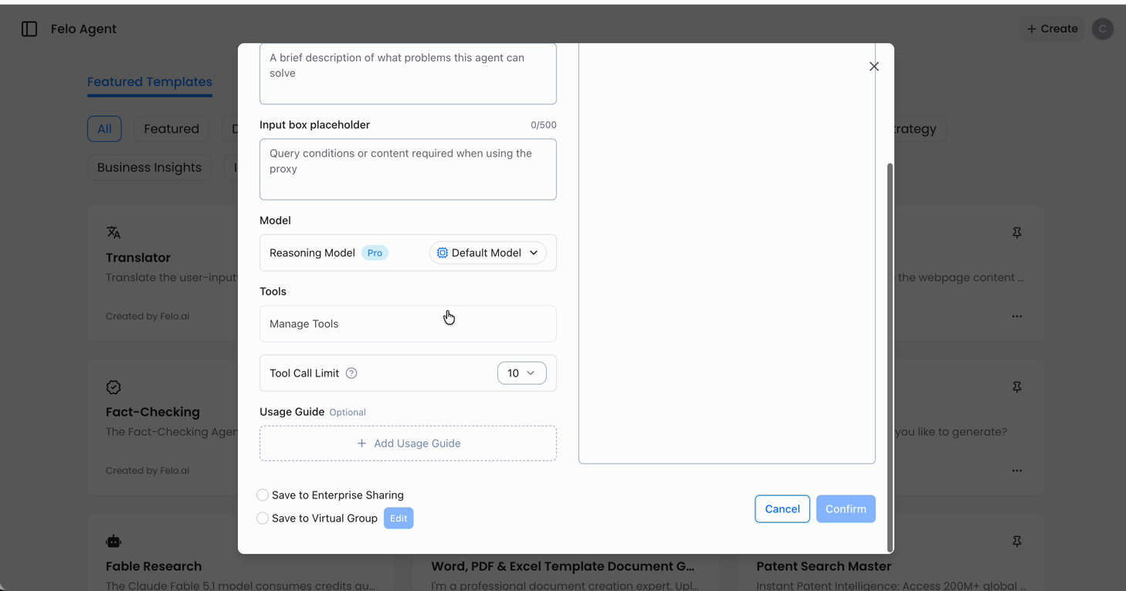Viewport: 1126px width, 591px height.
Task: Select Save to Enterprise Sharing option
Action: (x=263, y=495)
